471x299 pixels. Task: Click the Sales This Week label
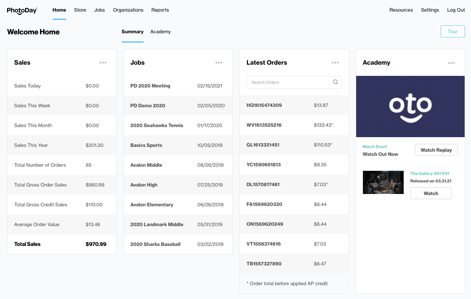pyautogui.click(x=32, y=105)
